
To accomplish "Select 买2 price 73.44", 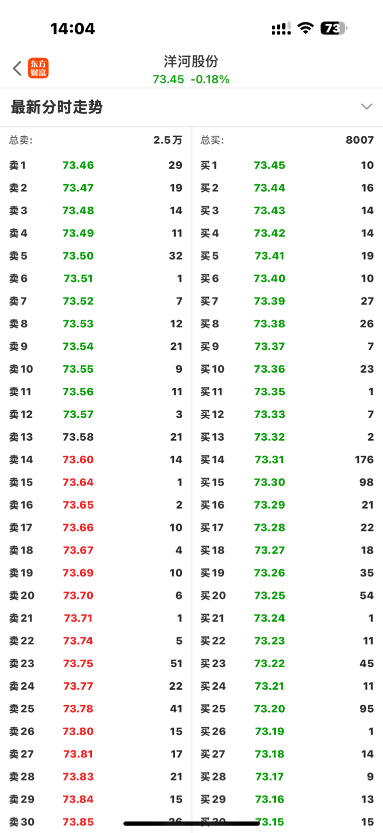I will [x=270, y=188].
